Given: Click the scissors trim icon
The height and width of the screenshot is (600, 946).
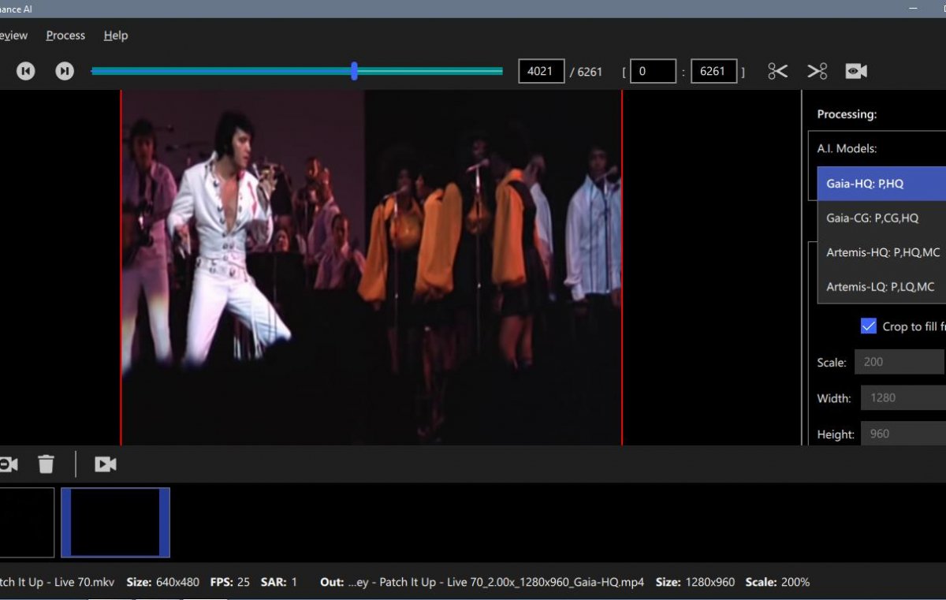Looking at the screenshot, I should (777, 71).
